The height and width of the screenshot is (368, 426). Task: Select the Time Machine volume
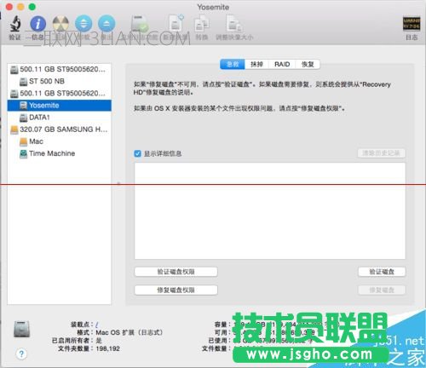(x=59, y=153)
